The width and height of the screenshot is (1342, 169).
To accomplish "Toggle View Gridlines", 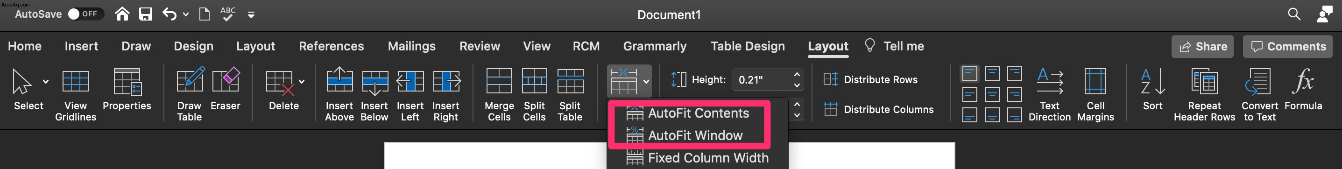I will pyautogui.click(x=76, y=94).
